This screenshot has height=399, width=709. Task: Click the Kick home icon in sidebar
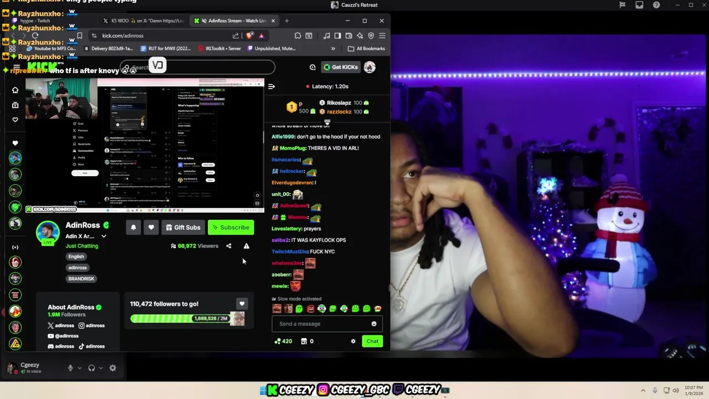point(15,90)
